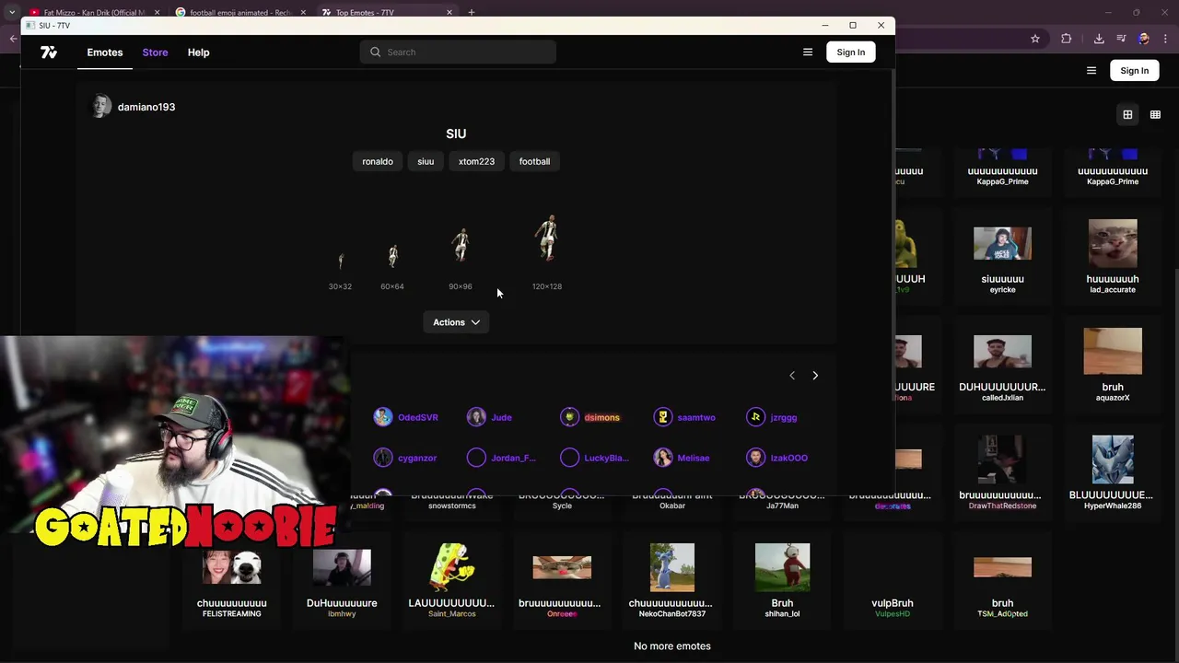Click the 60×64 emote preview
1179x663 pixels.
coord(392,255)
